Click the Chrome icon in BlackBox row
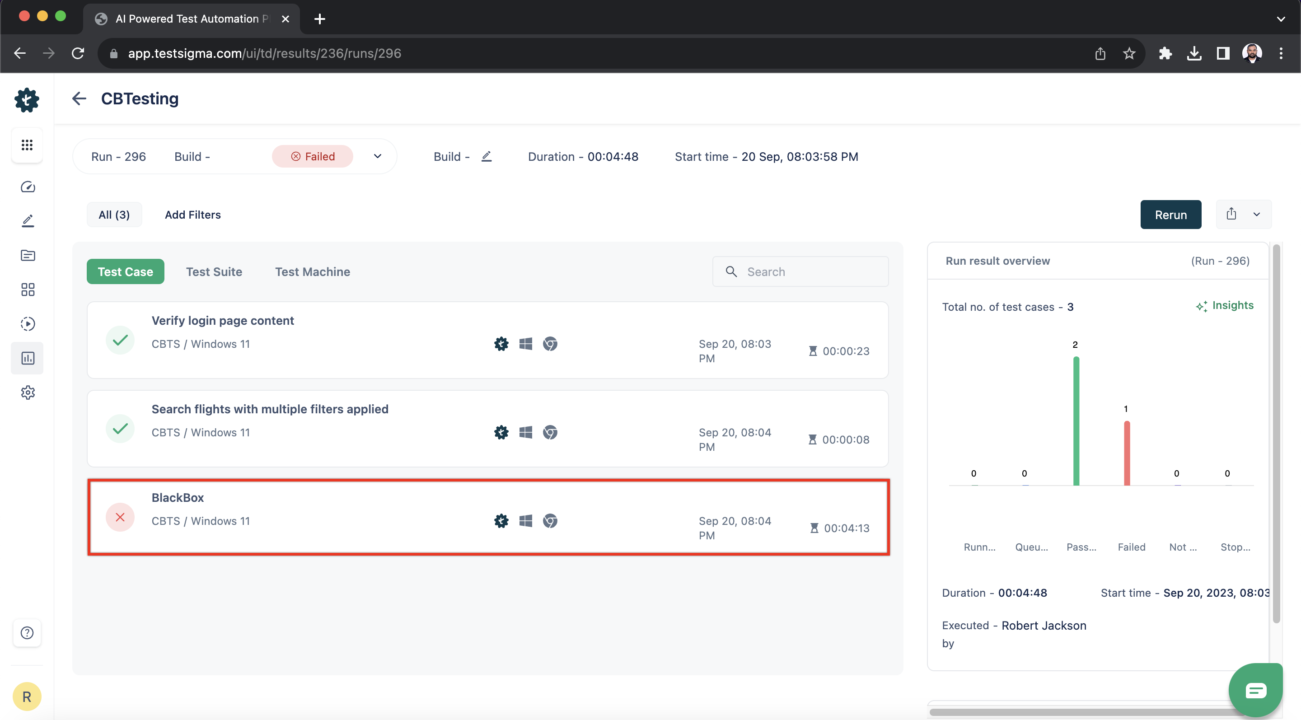 [550, 521]
